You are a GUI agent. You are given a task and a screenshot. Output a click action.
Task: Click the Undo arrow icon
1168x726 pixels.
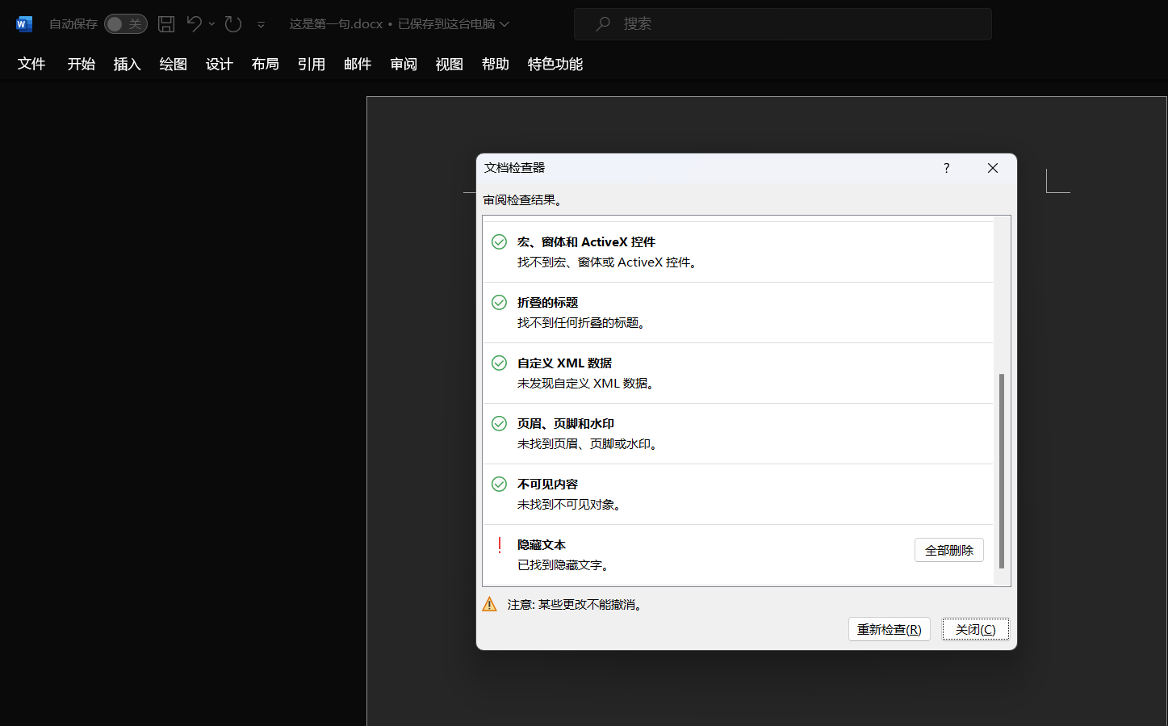tap(194, 24)
